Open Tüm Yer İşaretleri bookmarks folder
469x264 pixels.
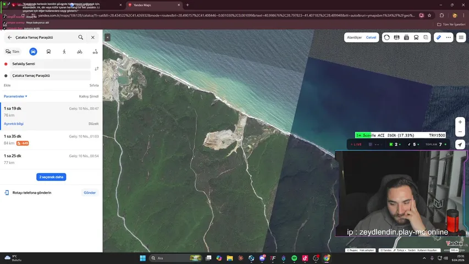[x=451, y=24]
